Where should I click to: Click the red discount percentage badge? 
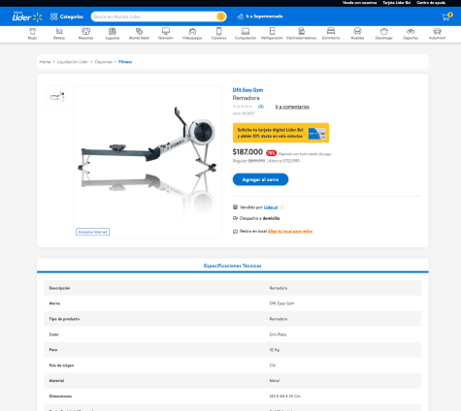(x=271, y=153)
